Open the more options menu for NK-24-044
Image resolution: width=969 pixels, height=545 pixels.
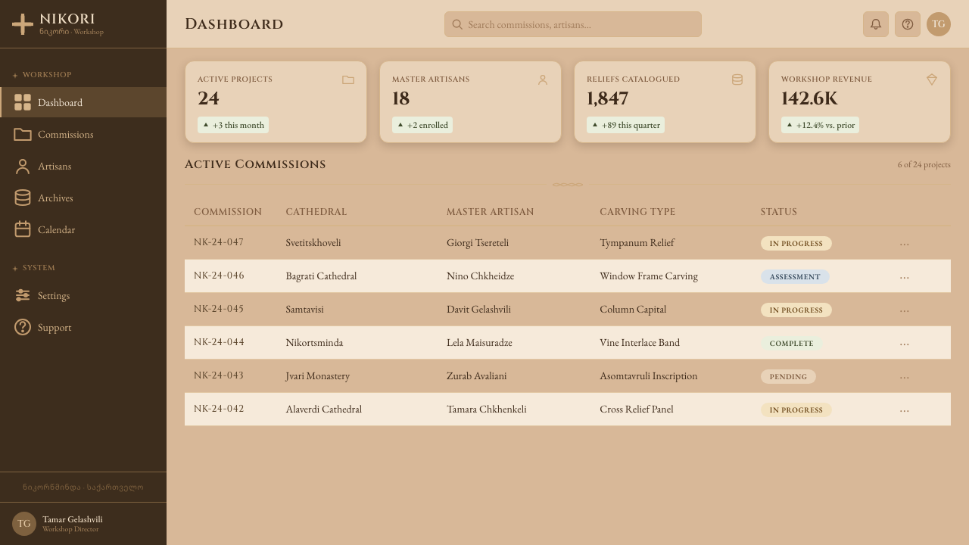[x=904, y=344]
